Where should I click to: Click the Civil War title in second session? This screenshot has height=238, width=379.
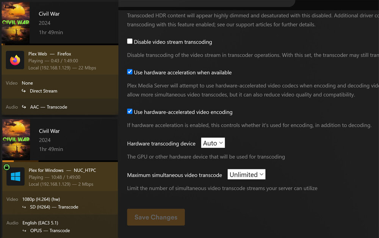(x=49, y=131)
